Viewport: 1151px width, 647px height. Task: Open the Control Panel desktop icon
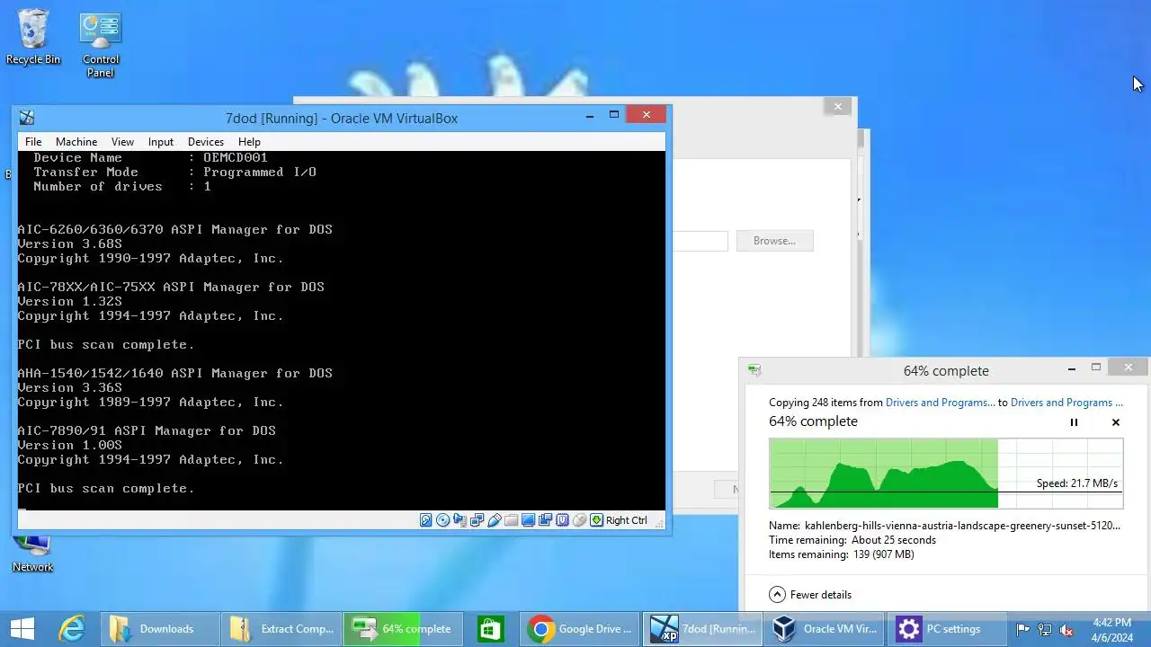tap(101, 45)
